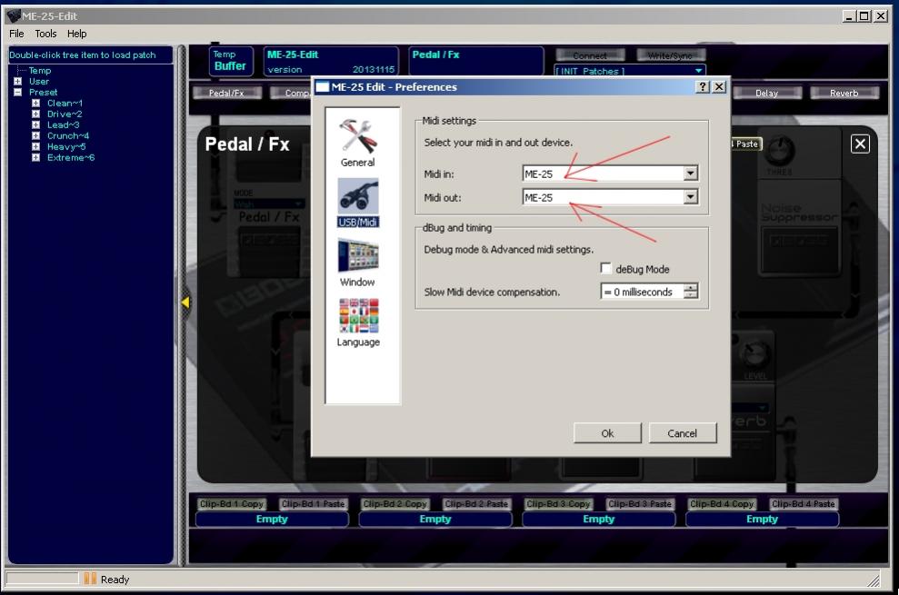
Task: Select the Temp tree item
Action: 40,71
